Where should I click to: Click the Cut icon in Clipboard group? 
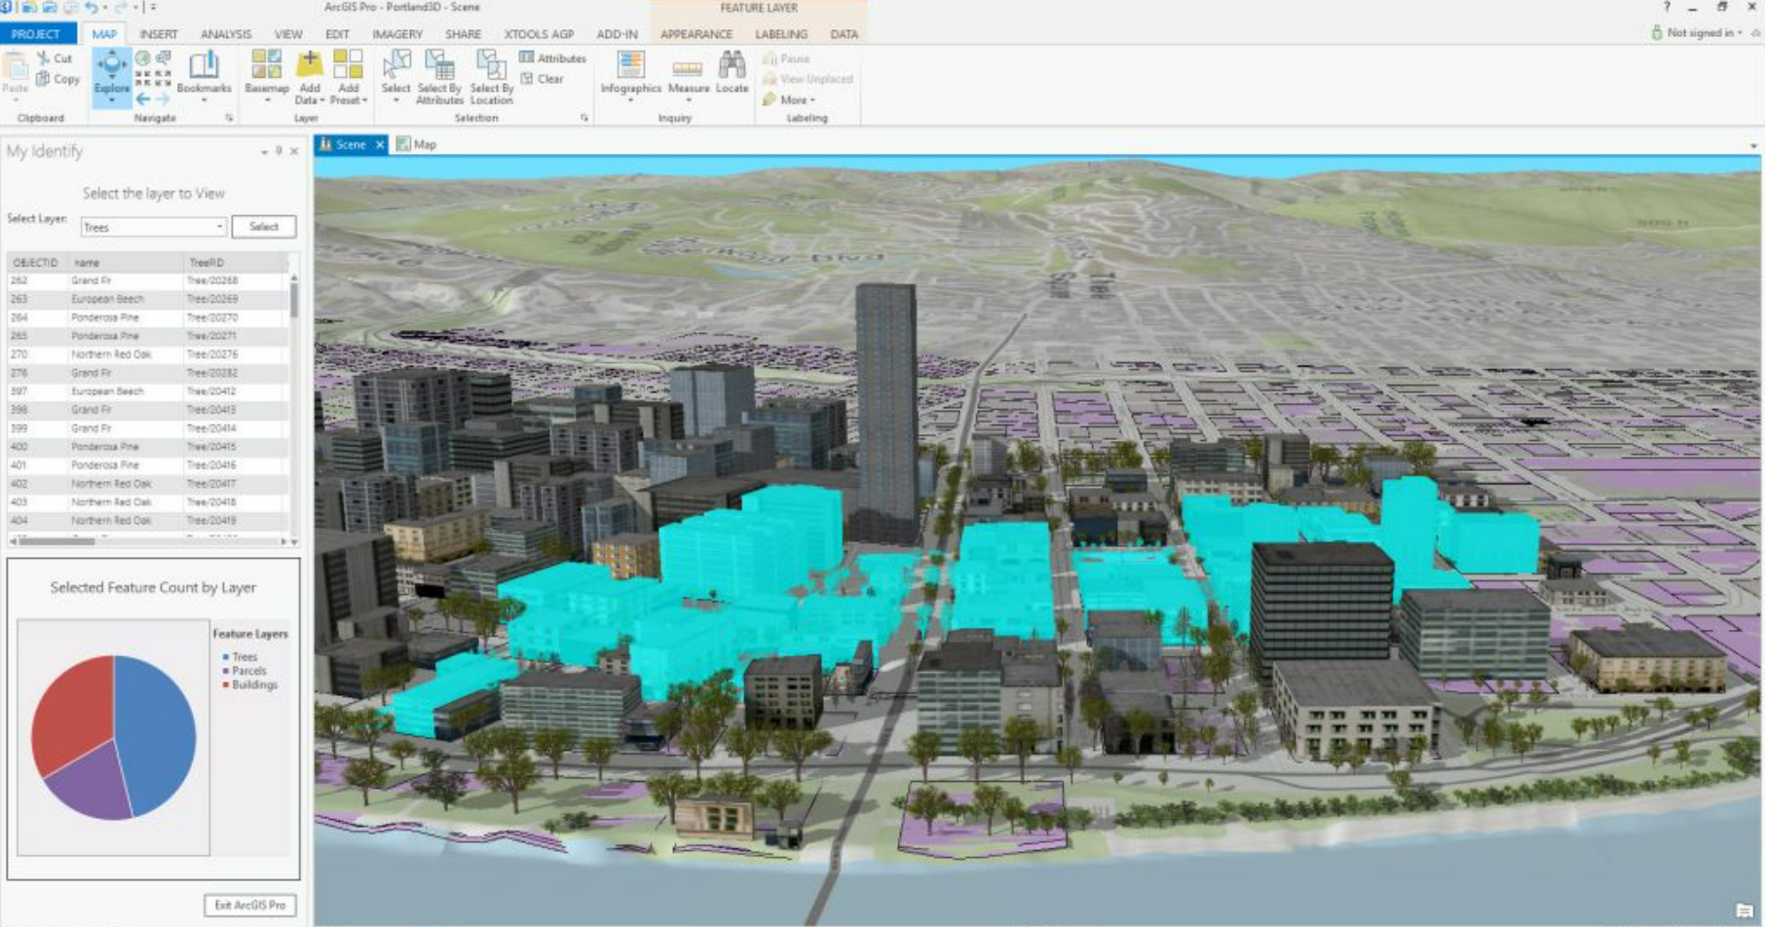pyautogui.click(x=44, y=58)
